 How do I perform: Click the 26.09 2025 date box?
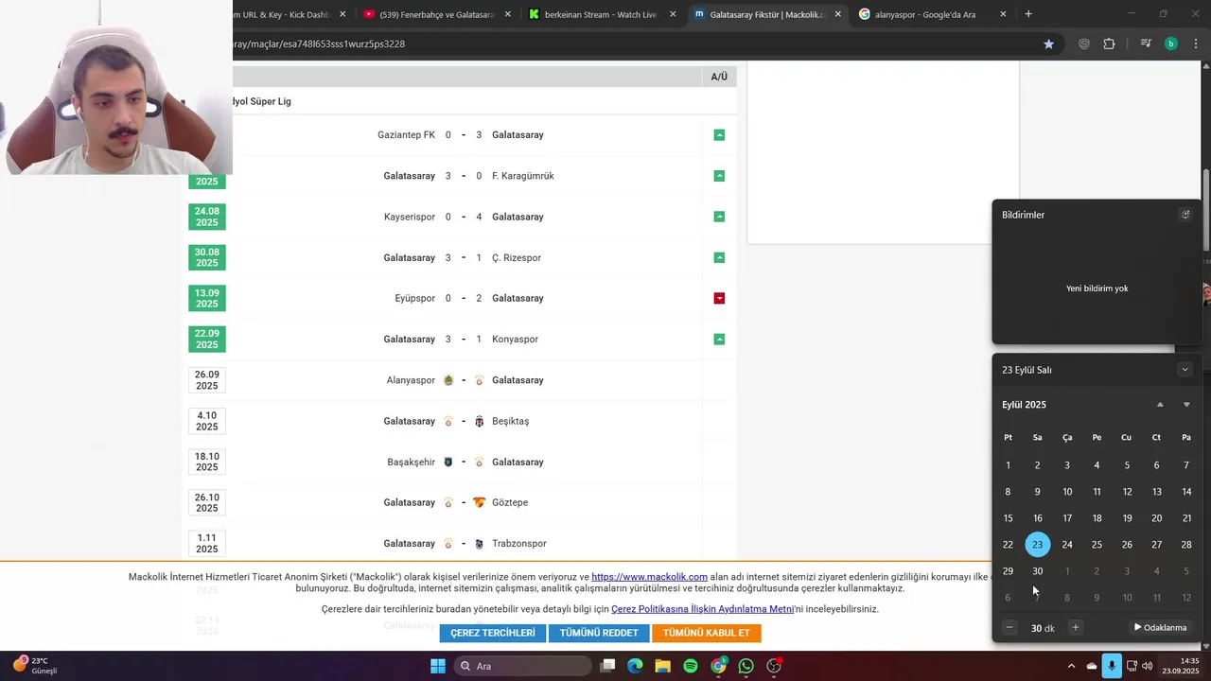point(207,380)
